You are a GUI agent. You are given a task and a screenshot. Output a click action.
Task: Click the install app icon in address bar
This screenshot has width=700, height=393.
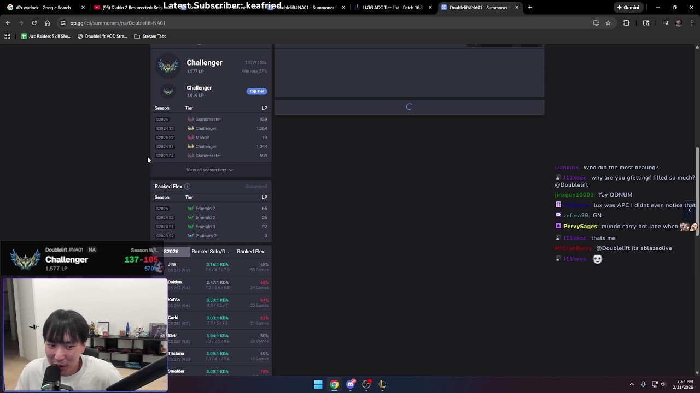click(596, 23)
